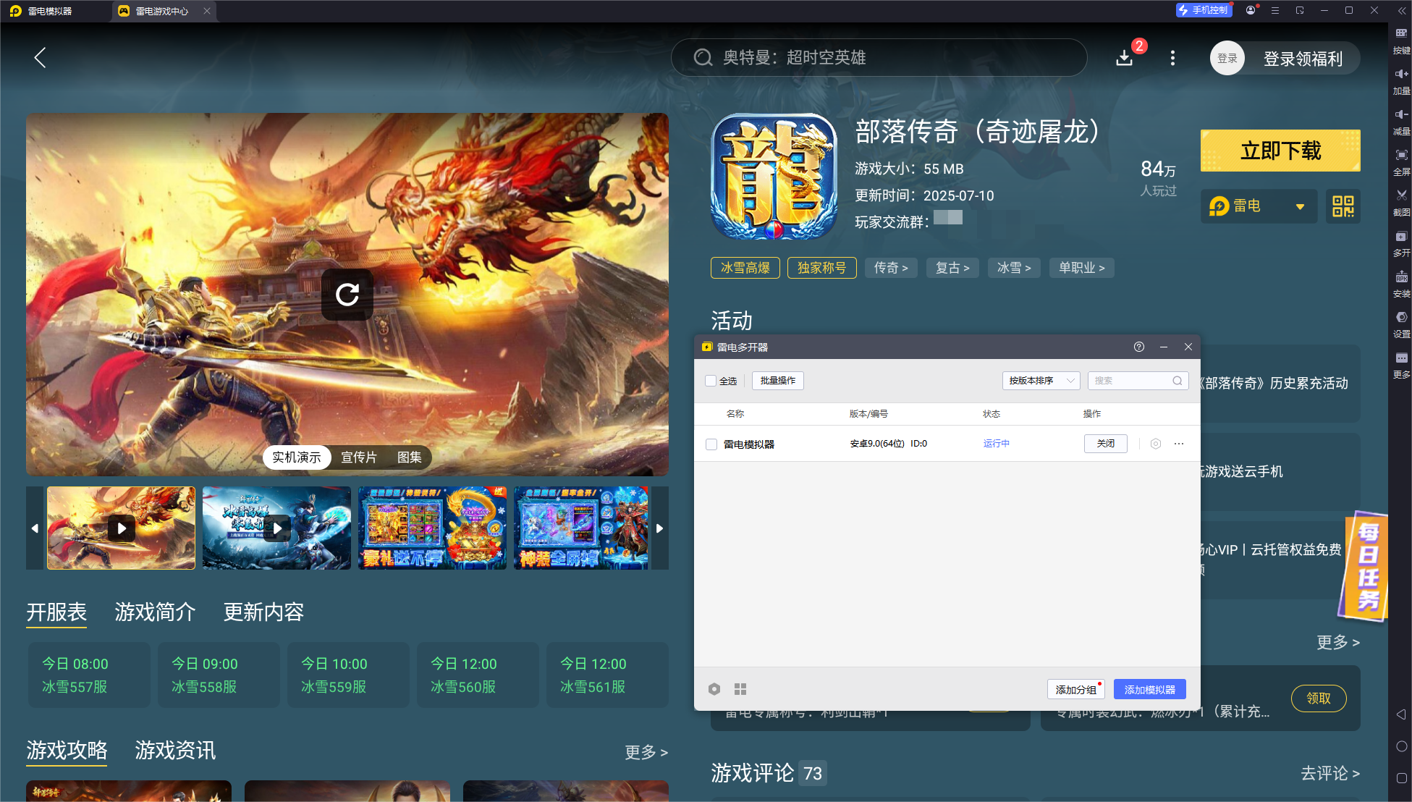Open the 去评论 link

coord(1330,774)
